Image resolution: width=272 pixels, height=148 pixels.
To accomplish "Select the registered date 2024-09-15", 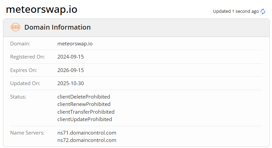I will (x=71, y=57).
